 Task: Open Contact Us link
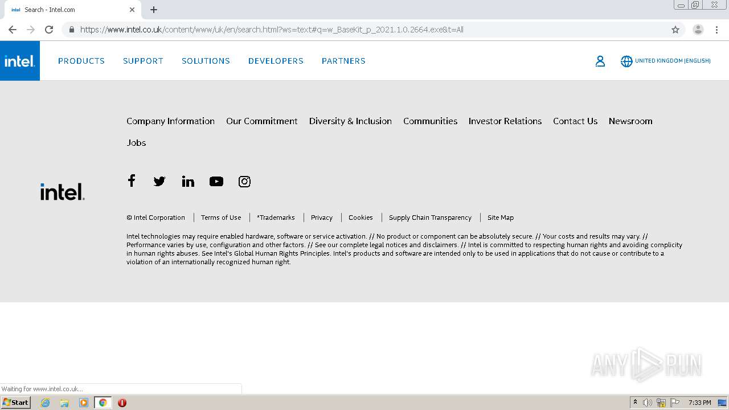coord(575,121)
